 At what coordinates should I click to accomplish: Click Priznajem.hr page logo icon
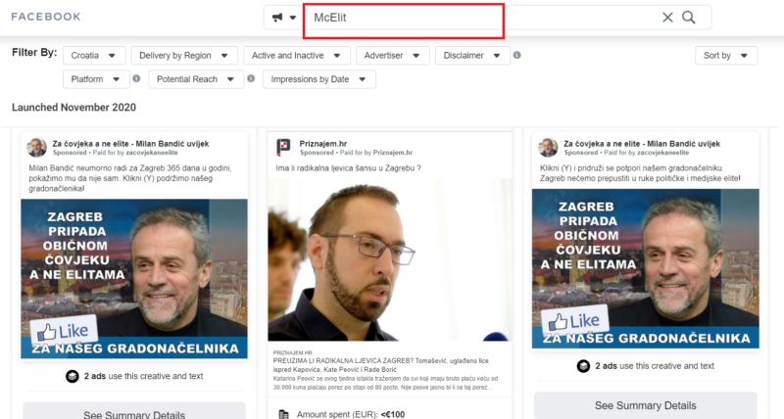pos(284,147)
